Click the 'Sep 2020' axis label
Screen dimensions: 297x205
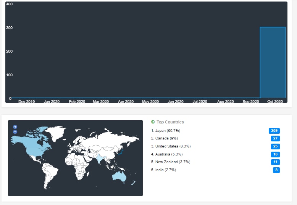tap(250, 101)
